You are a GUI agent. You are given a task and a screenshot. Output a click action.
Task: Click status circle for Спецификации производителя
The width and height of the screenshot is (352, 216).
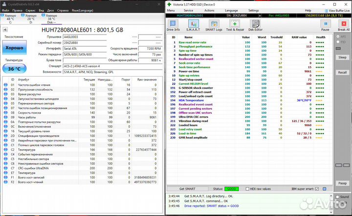[x=5, y=136]
